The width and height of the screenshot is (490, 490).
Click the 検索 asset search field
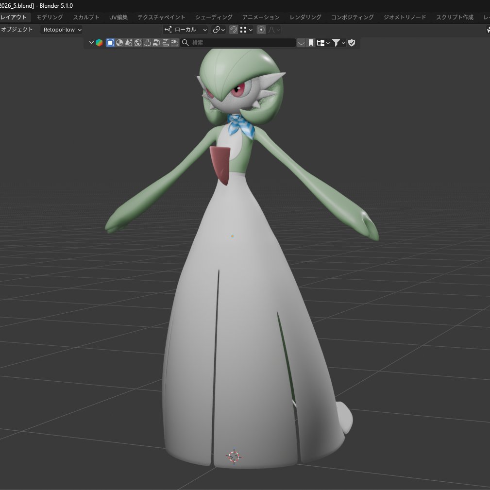coord(238,43)
